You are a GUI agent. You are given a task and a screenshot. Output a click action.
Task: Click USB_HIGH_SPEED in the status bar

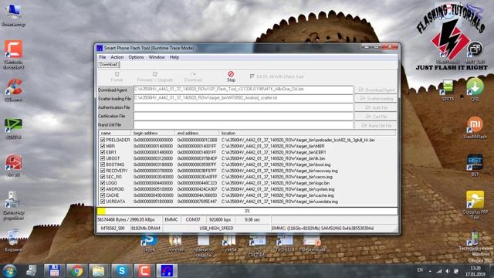pos(216,228)
